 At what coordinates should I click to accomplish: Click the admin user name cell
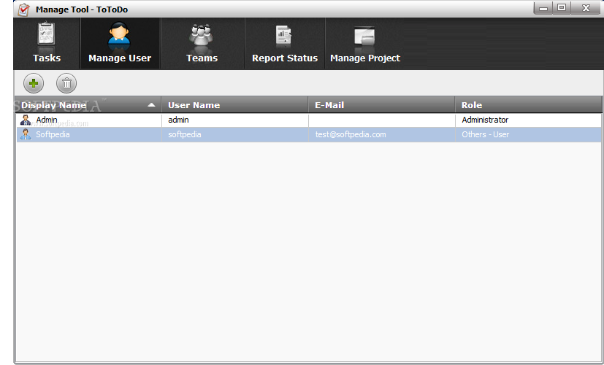[235, 120]
